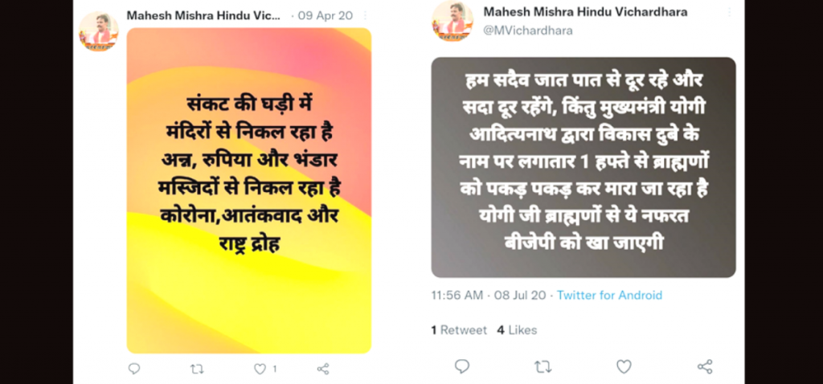View the 4 Likes list
The image size is (823, 384).
[517, 330]
